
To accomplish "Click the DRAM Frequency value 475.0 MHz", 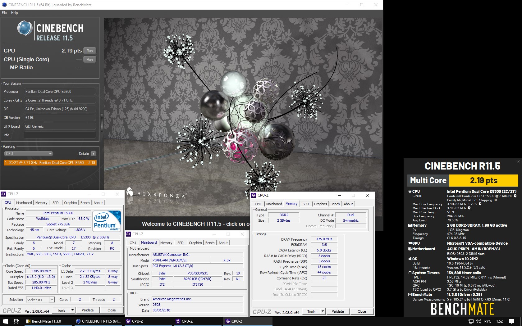I will coord(324,239).
